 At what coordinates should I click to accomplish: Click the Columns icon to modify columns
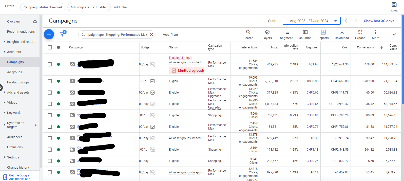(305, 34)
